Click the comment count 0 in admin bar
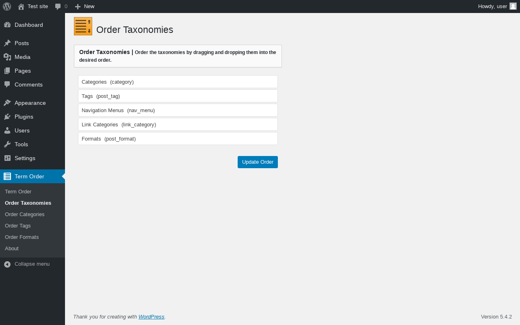This screenshot has width=520, height=325. [x=66, y=6]
